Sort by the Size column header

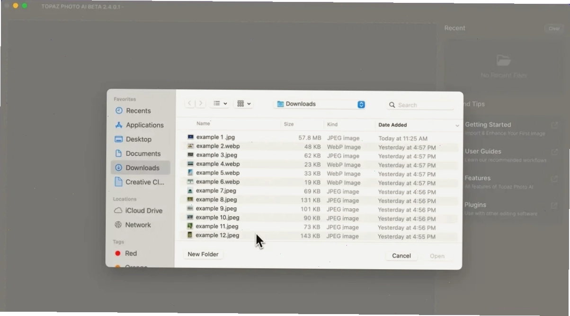point(289,124)
